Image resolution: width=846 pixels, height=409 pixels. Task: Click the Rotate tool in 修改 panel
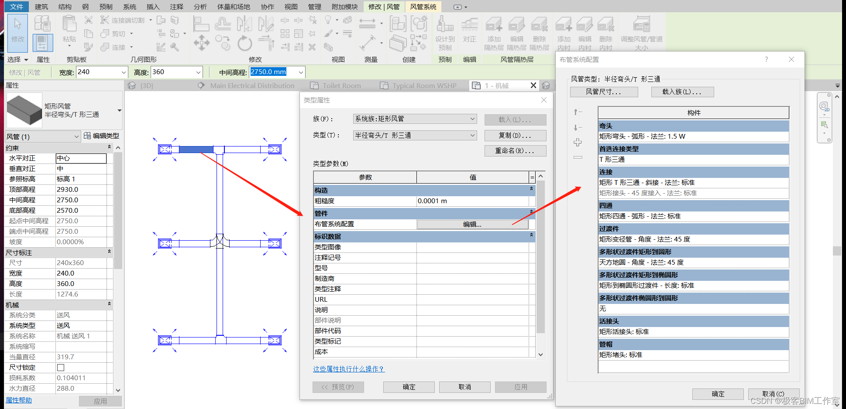pos(244,43)
